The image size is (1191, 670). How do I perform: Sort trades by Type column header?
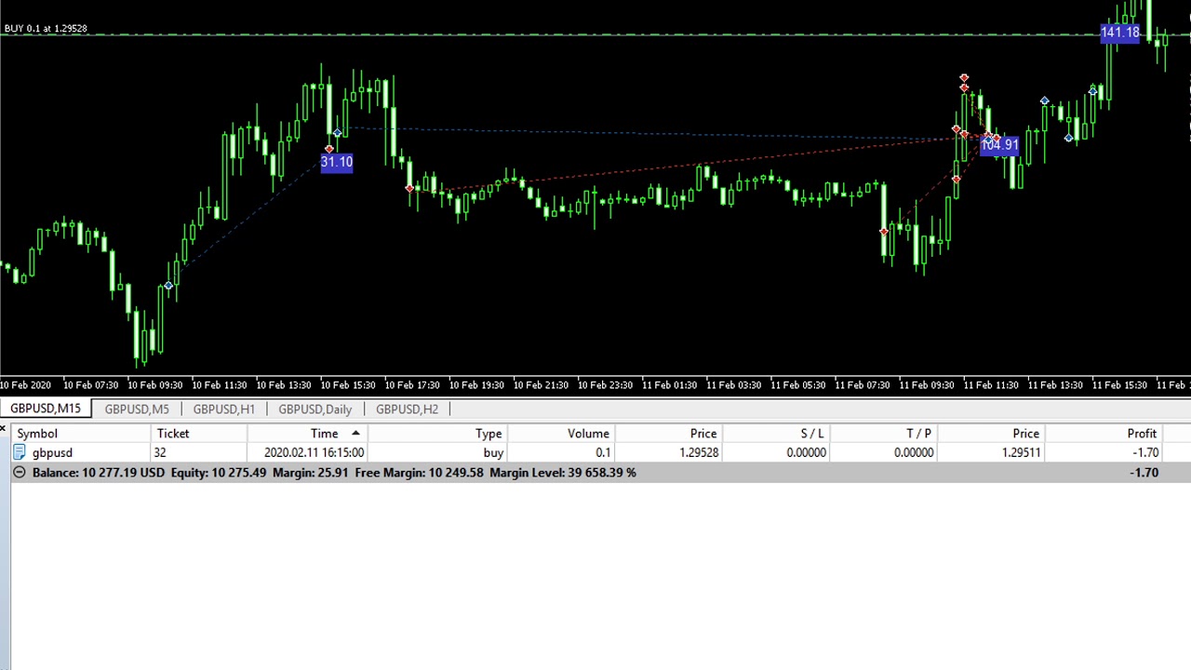coord(437,434)
